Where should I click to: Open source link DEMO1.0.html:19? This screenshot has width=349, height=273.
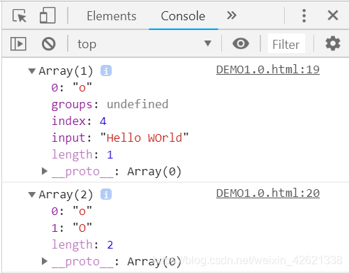(268, 70)
